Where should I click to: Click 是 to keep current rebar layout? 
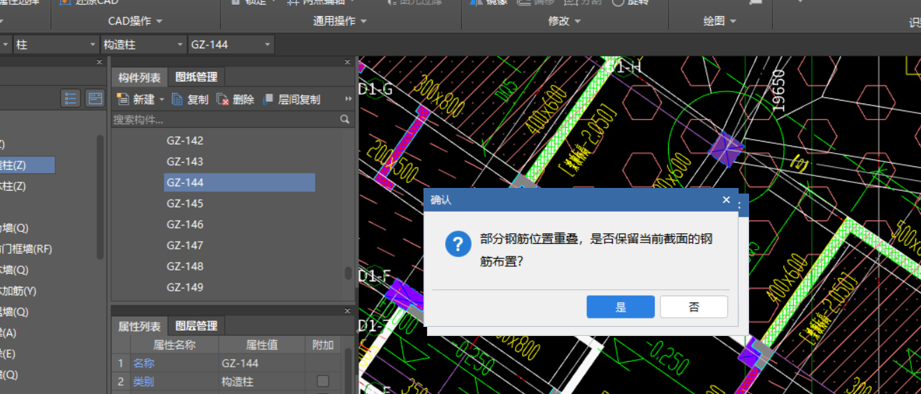point(620,307)
